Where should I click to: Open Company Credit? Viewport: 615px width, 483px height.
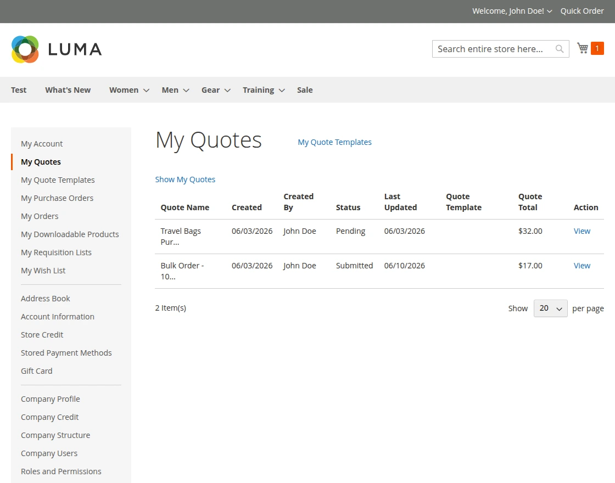click(50, 417)
